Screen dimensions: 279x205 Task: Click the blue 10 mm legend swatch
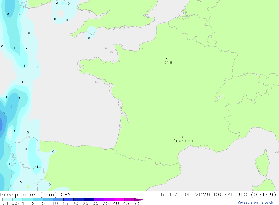tap(58, 199)
